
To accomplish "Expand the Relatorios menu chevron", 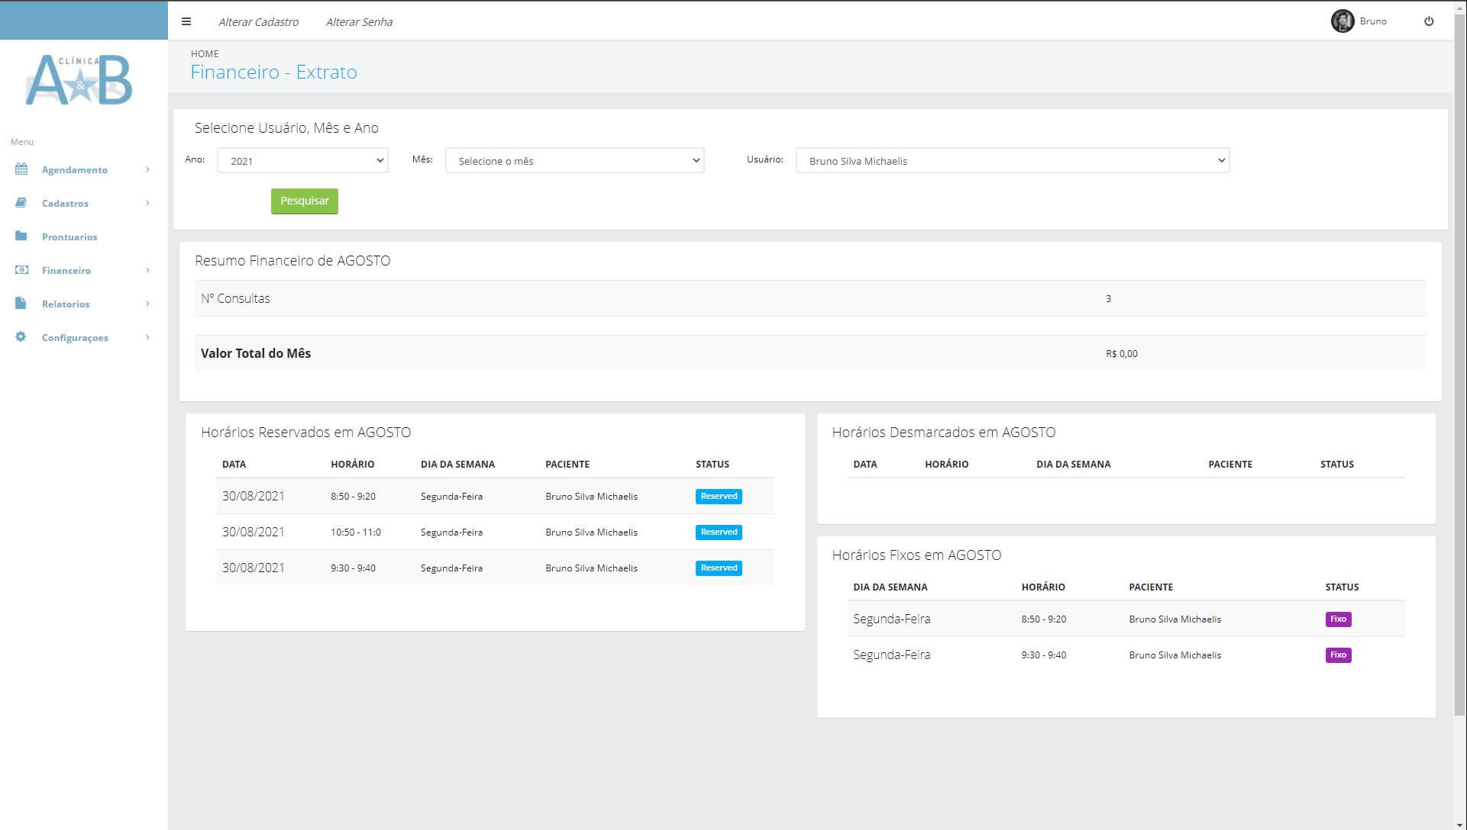I will tap(147, 304).
